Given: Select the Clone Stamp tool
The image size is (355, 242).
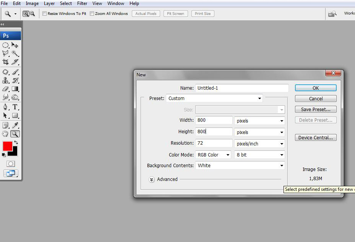Looking at the screenshot, I should (5, 80).
